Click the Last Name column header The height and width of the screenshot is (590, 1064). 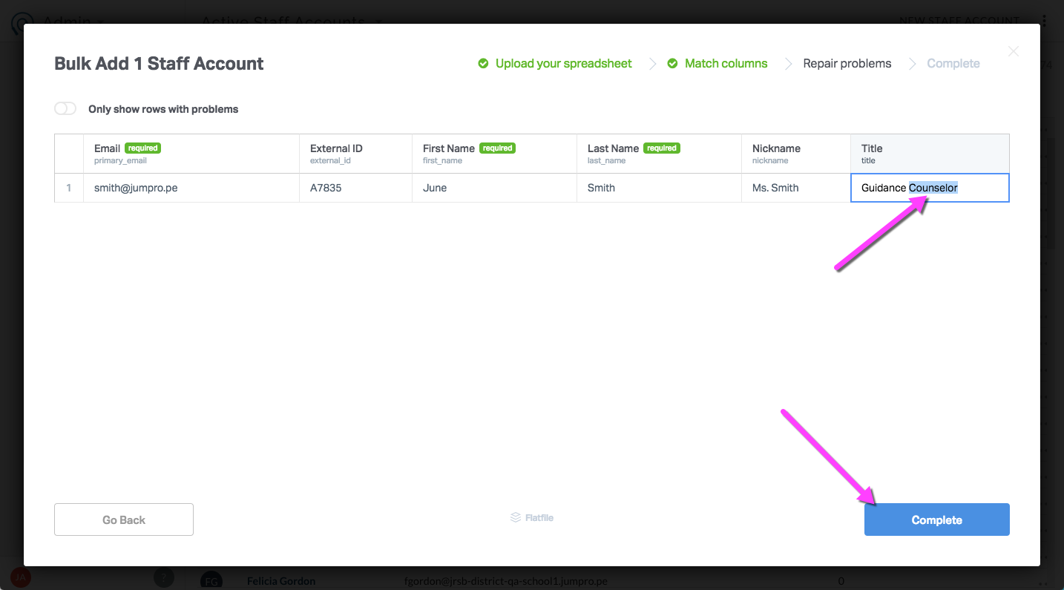point(660,154)
